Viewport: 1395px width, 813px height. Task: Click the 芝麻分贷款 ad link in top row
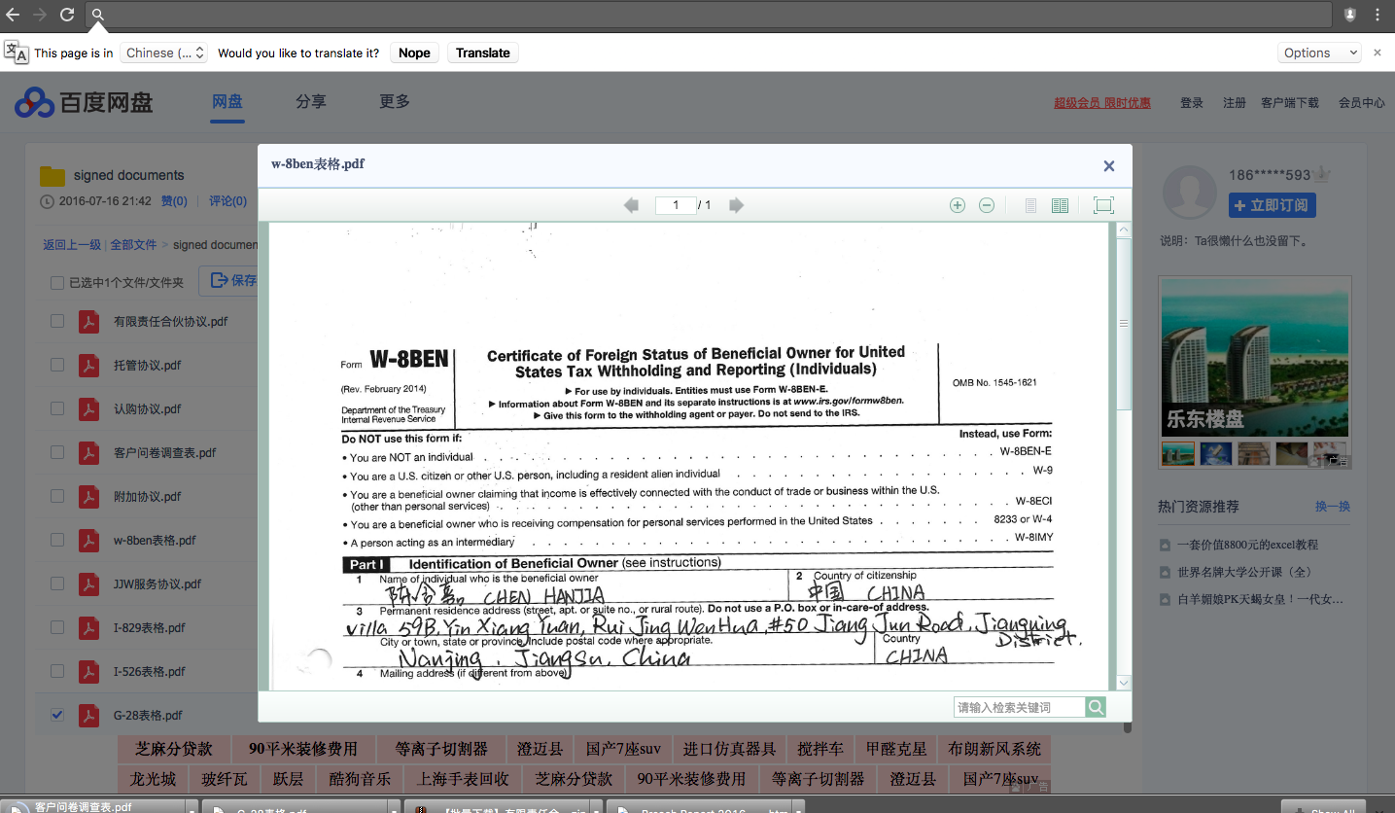pyautogui.click(x=174, y=749)
